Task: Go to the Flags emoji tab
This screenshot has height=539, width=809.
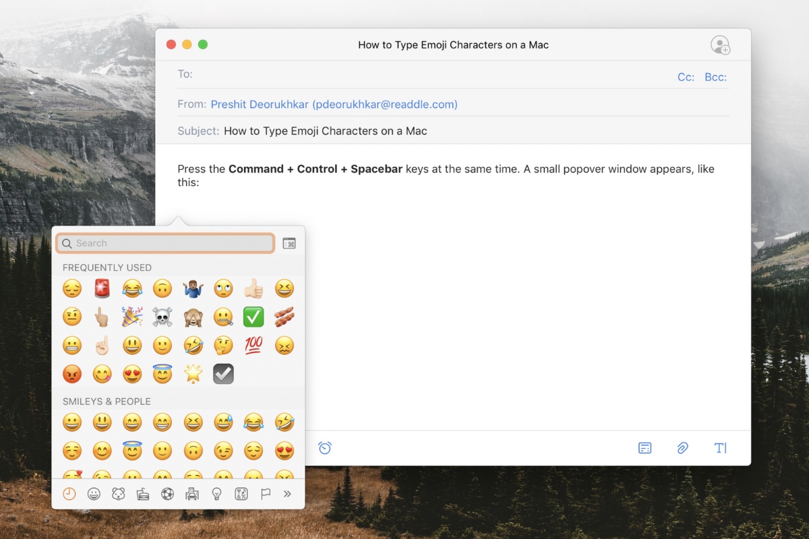Action: pos(266,494)
